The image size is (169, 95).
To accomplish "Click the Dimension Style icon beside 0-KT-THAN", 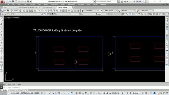I will tap(101, 11).
